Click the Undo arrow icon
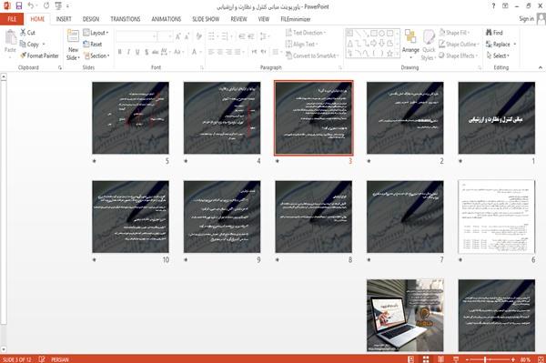 tap(31, 6)
